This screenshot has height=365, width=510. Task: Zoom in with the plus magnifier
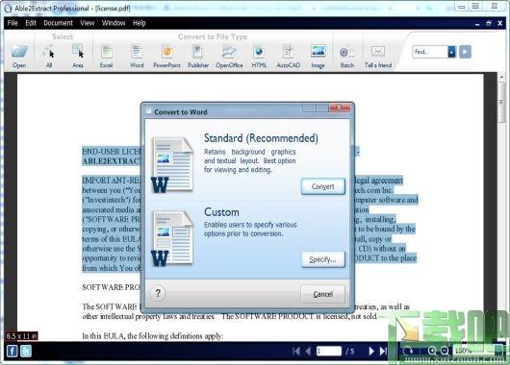pos(432,351)
